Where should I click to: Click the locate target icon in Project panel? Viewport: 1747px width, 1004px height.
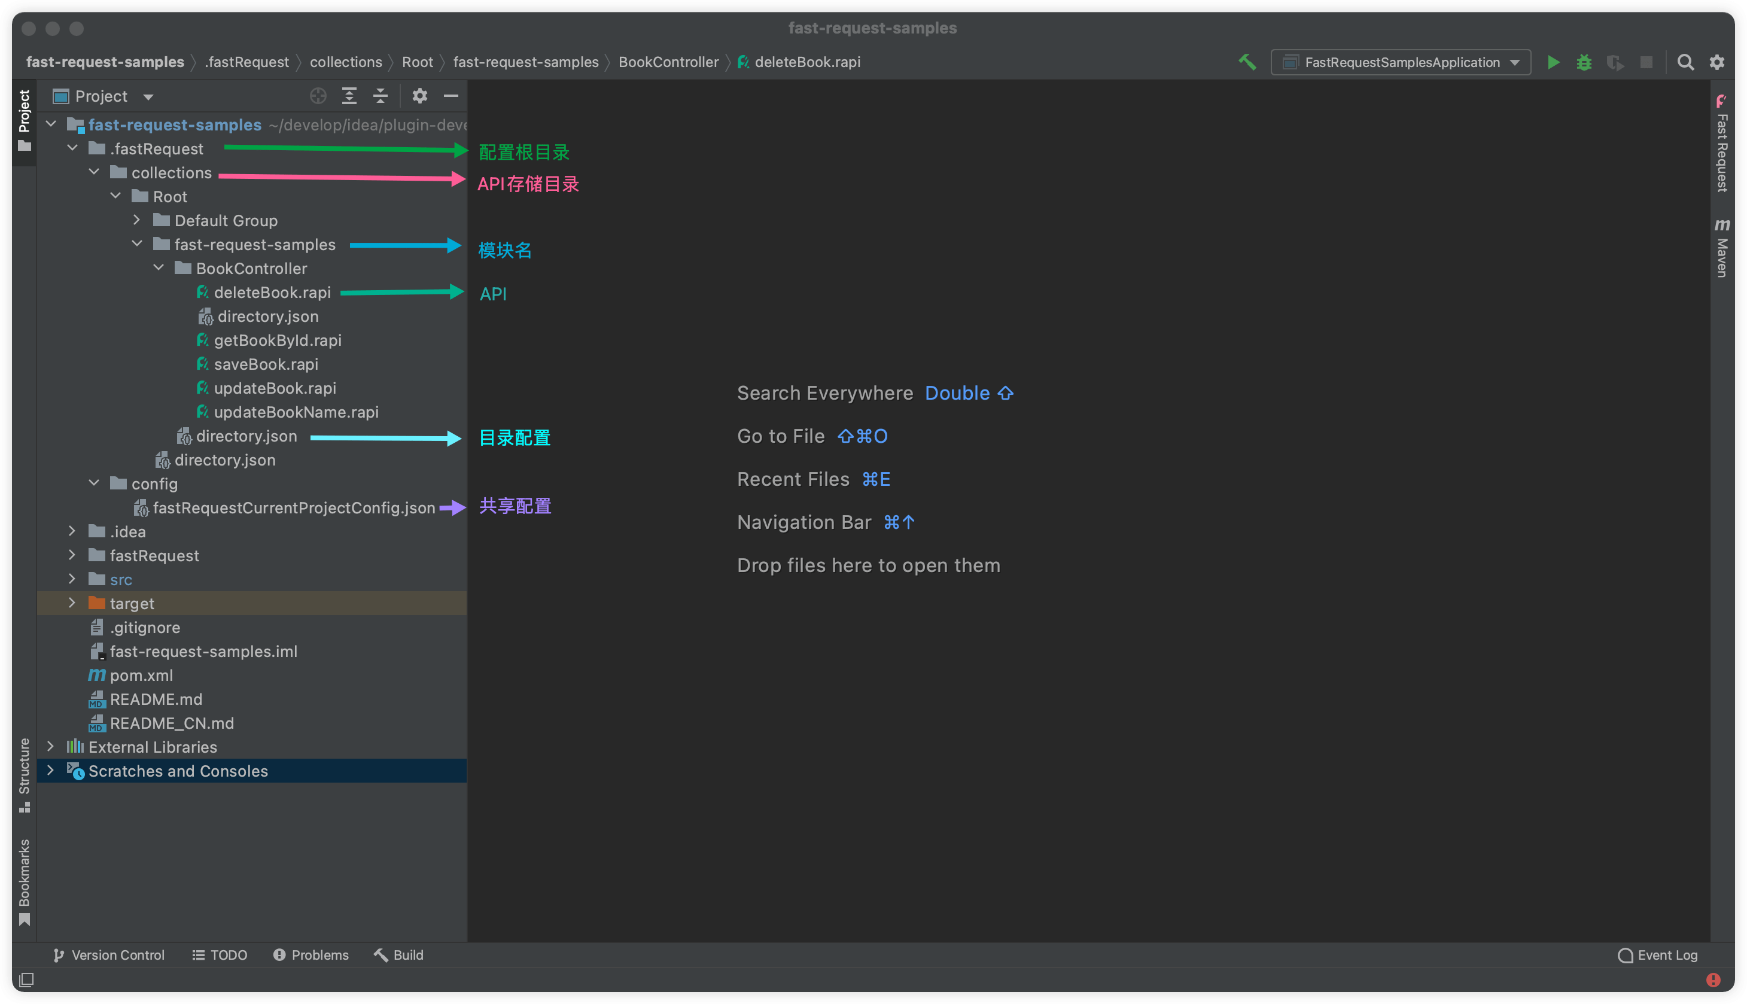pos(318,96)
